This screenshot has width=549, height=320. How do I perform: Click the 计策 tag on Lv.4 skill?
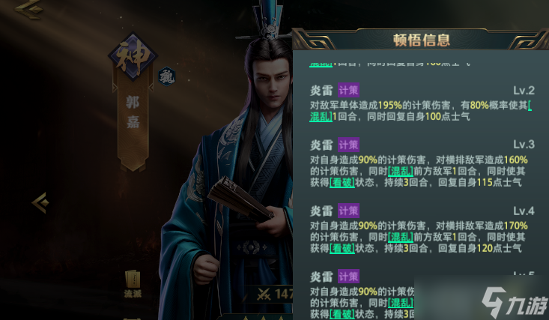[x=348, y=211]
